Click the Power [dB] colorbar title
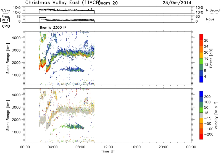 211,58
